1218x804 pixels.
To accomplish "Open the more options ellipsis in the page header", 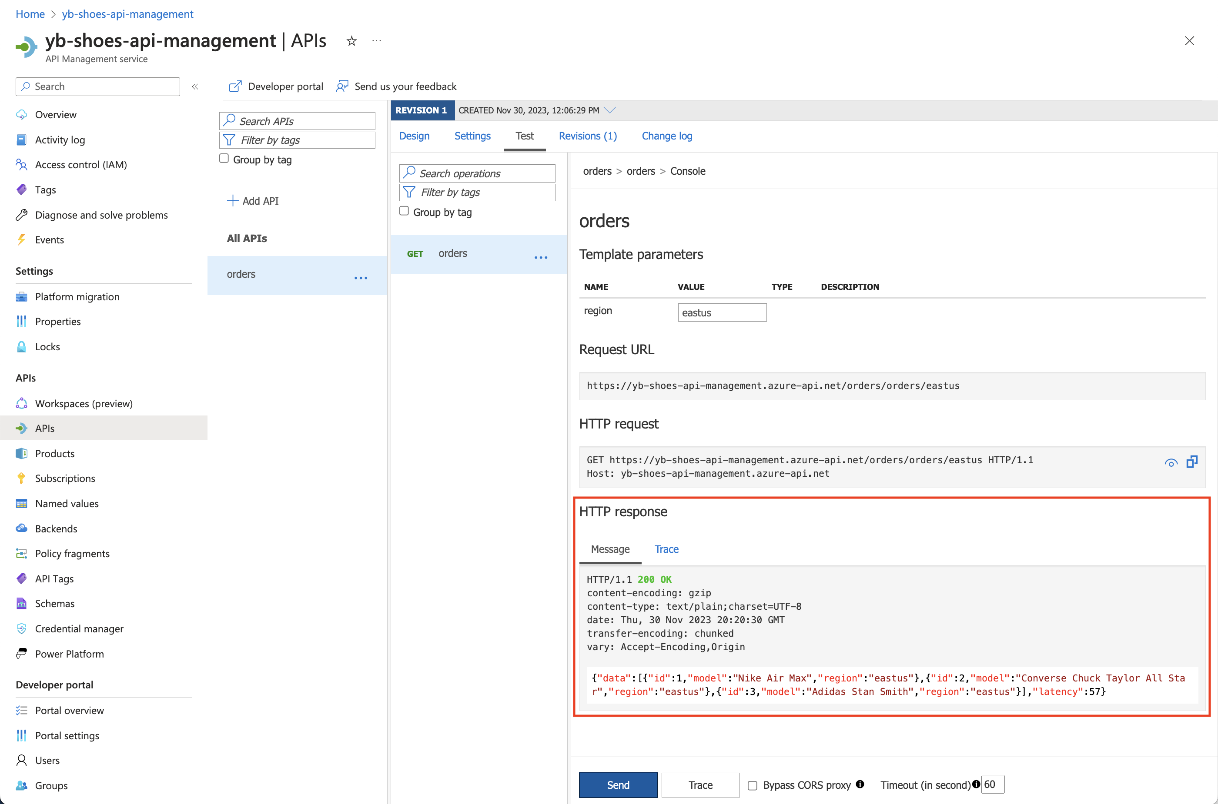I will [x=376, y=41].
